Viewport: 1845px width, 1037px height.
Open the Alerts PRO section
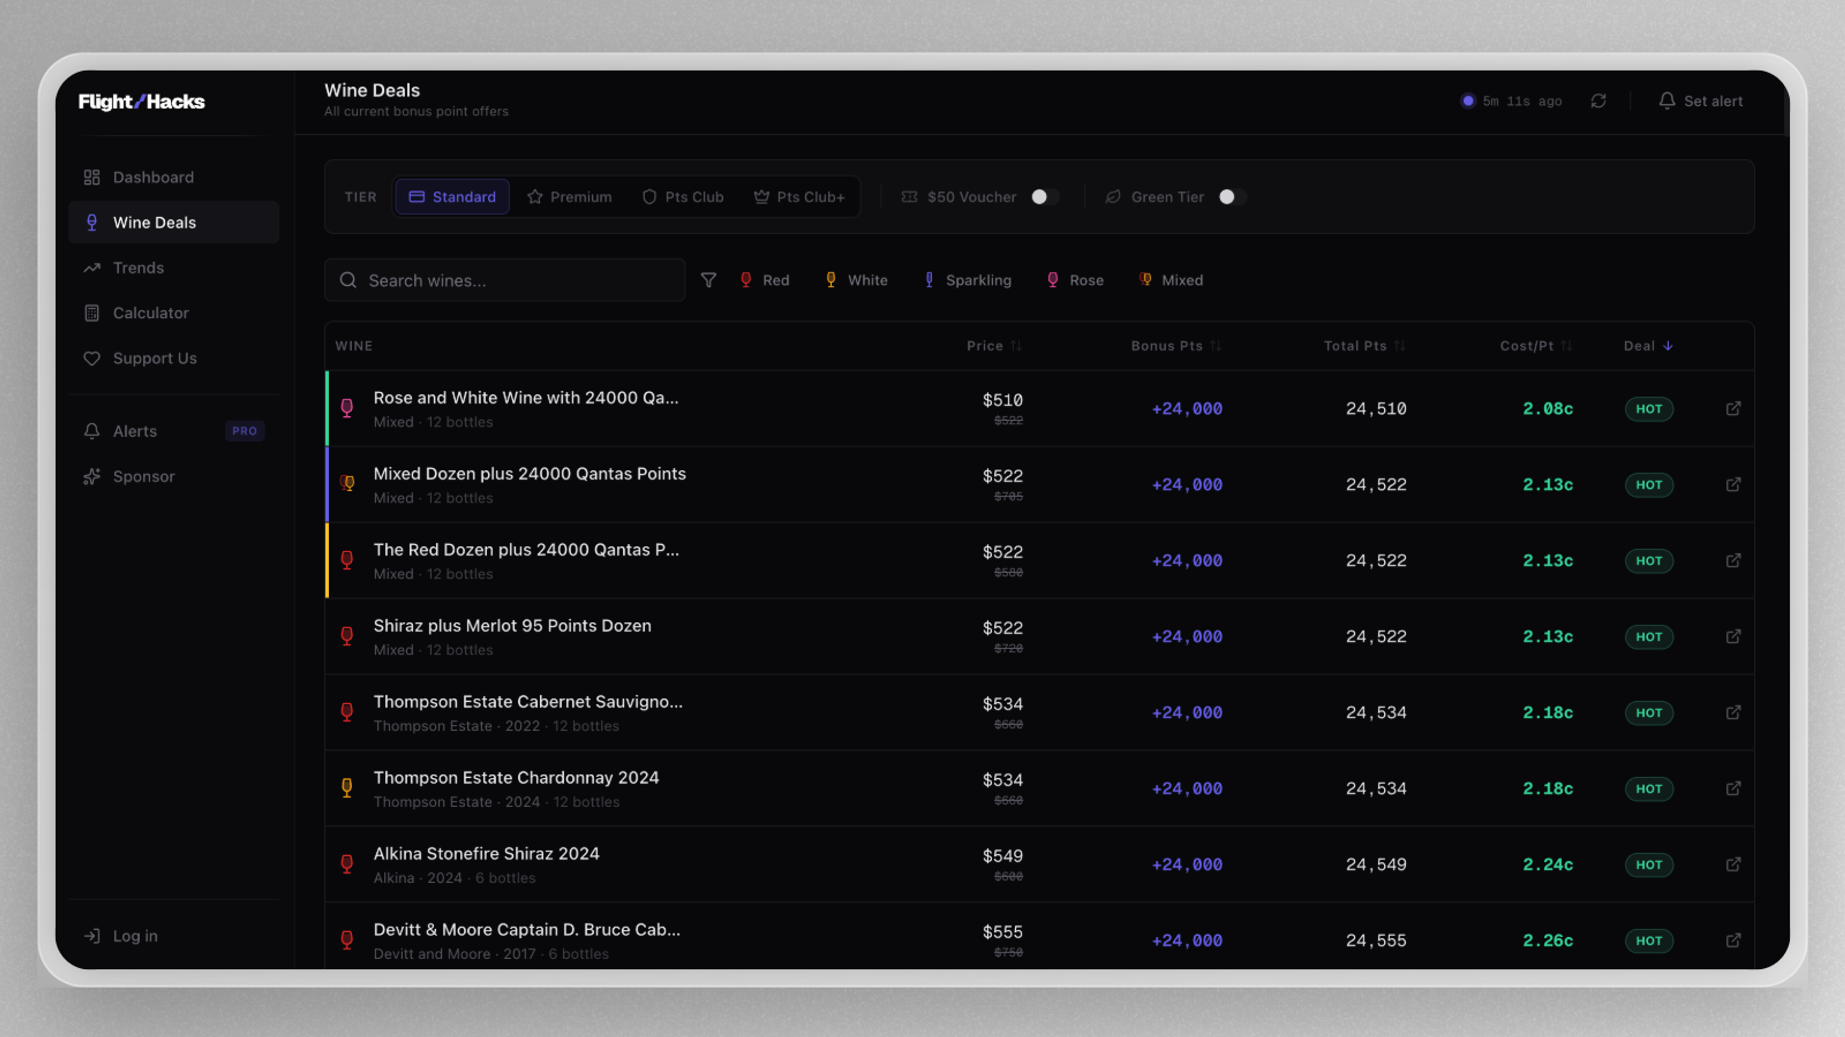tap(173, 431)
